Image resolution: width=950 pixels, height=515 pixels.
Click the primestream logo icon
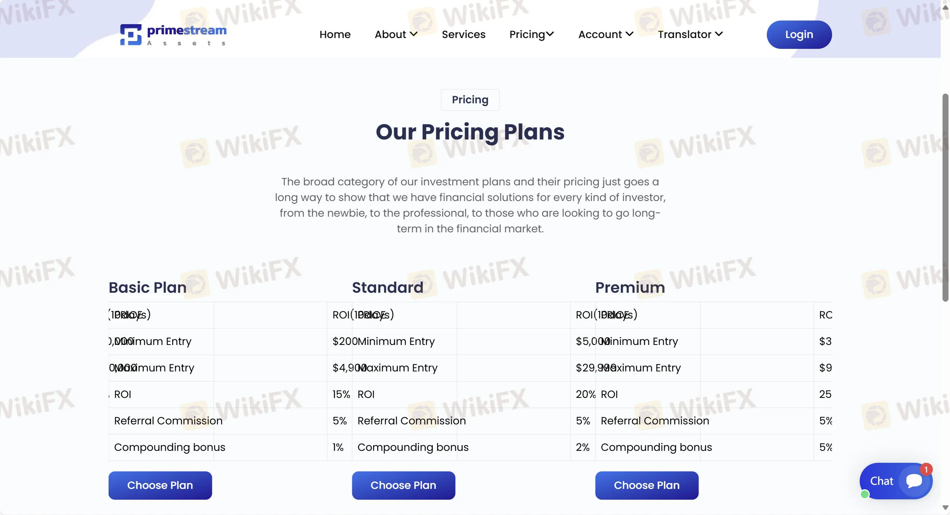click(130, 35)
